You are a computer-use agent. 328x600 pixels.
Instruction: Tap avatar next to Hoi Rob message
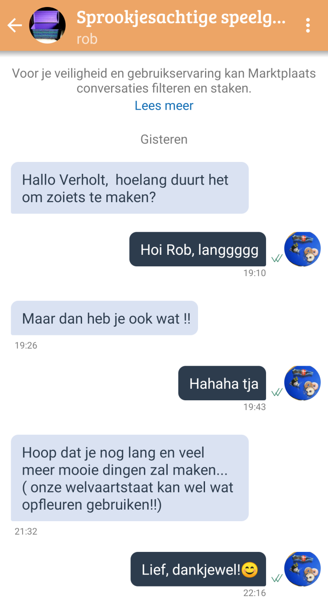(303, 249)
